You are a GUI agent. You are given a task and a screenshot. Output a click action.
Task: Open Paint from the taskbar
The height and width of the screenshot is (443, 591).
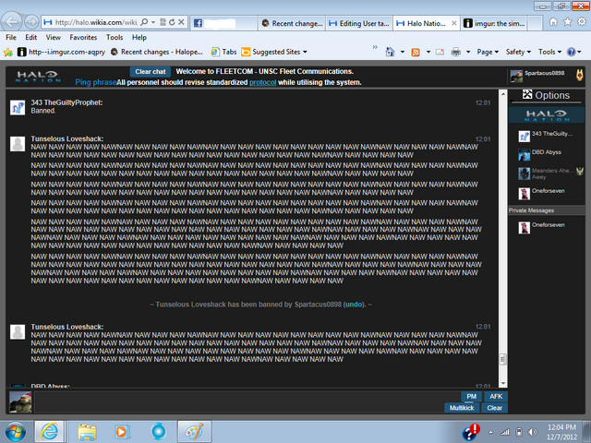coord(194,431)
